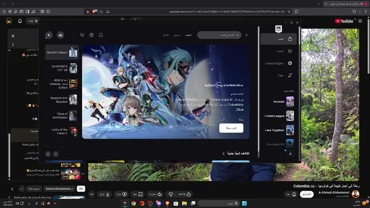
Task: Select the All filter chip
Action: [81, 189]
